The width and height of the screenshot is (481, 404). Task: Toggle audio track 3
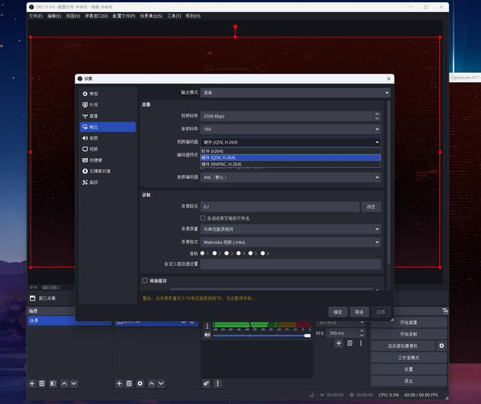tap(226, 254)
